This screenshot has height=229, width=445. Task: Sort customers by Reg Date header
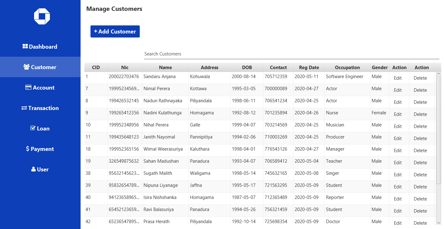(309, 67)
